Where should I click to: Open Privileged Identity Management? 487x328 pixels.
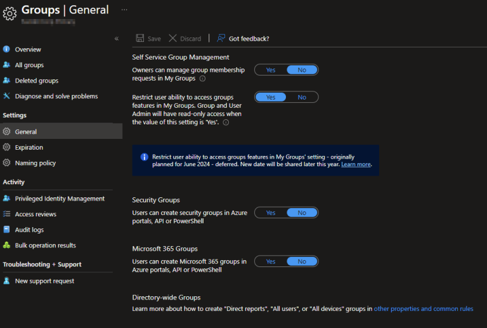click(x=60, y=199)
